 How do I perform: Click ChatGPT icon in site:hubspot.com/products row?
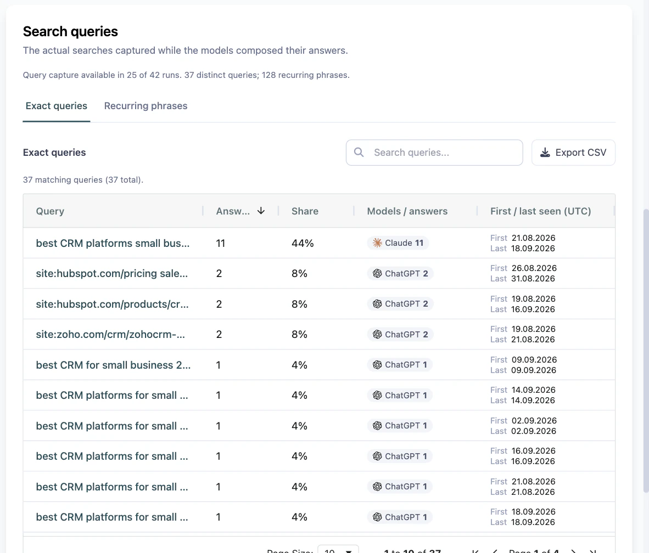[x=377, y=303]
